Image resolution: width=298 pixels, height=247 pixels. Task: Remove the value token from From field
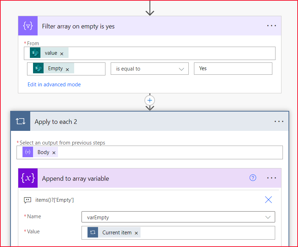(x=62, y=54)
